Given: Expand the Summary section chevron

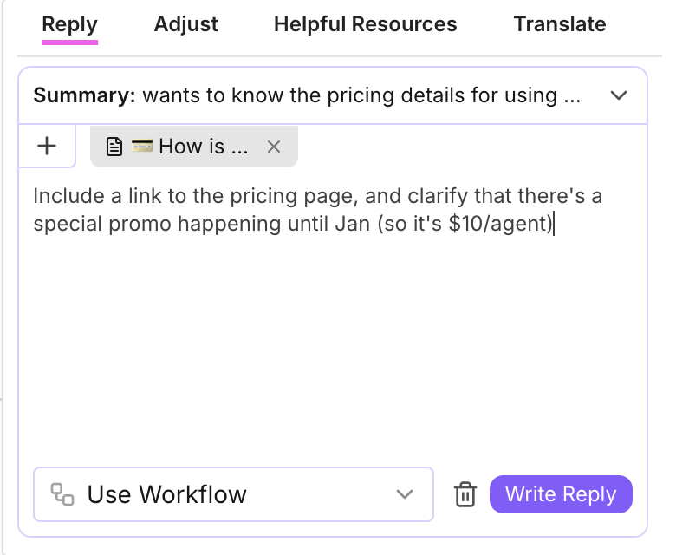Looking at the screenshot, I should pos(619,95).
